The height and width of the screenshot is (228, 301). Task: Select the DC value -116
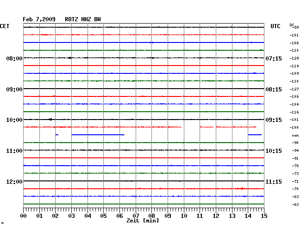pyautogui.click(x=294, y=112)
